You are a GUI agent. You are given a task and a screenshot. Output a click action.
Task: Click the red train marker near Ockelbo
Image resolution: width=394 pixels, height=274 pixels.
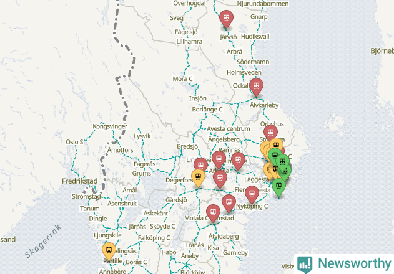256,87
